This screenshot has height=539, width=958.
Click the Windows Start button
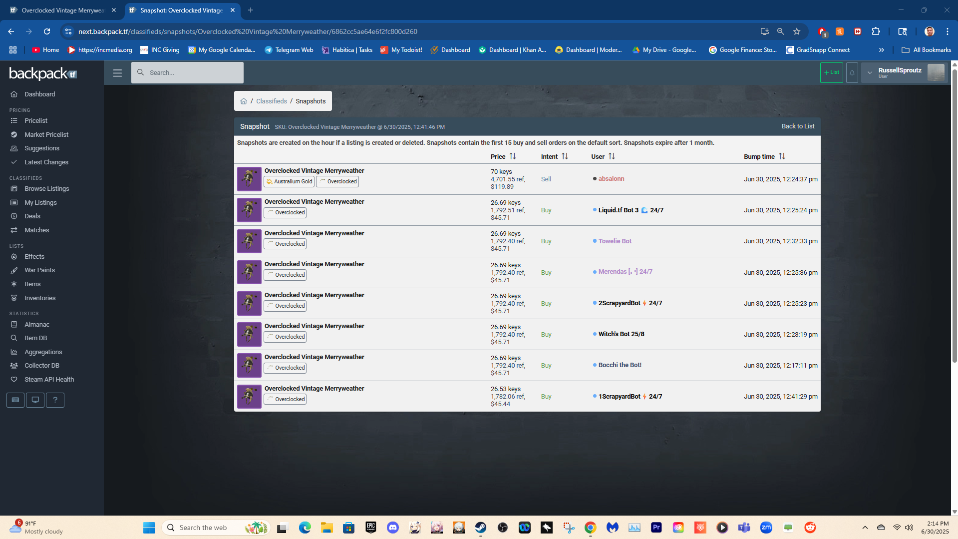[x=149, y=528]
